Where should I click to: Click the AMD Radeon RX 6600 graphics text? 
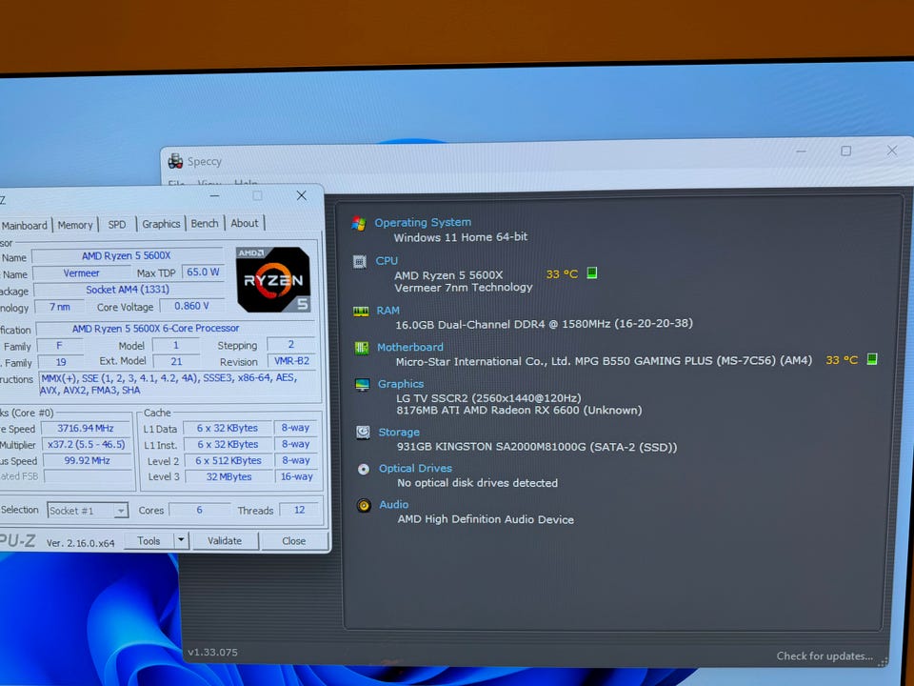click(519, 410)
